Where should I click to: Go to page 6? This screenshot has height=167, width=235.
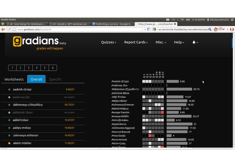pyautogui.click(x=53, y=68)
